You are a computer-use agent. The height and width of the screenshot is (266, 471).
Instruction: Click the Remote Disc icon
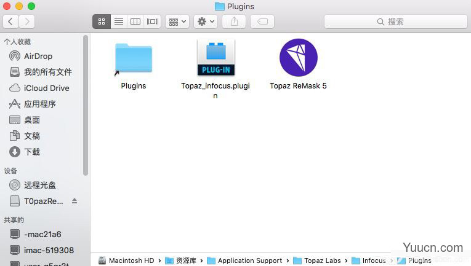(x=15, y=185)
